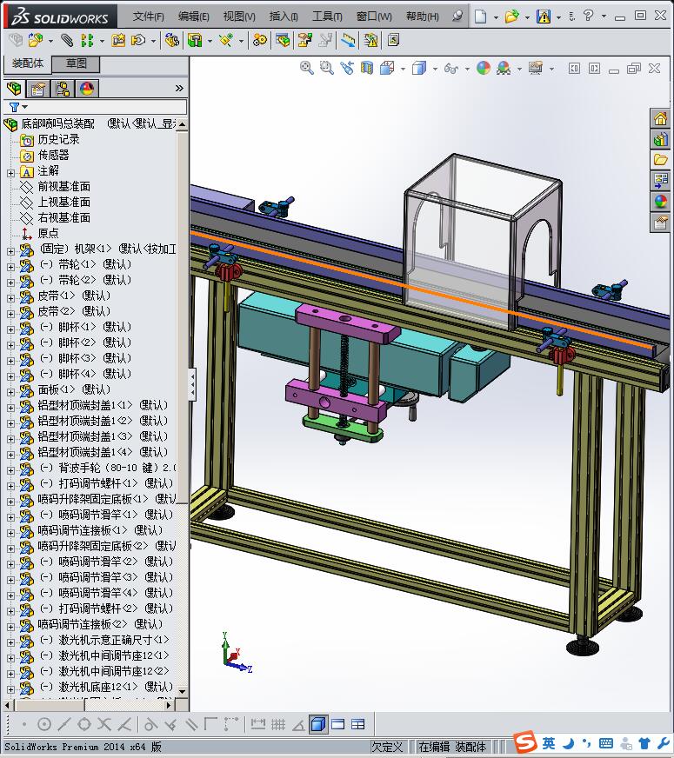Expand the 喷码调节连接板<1> node

[10, 532]
